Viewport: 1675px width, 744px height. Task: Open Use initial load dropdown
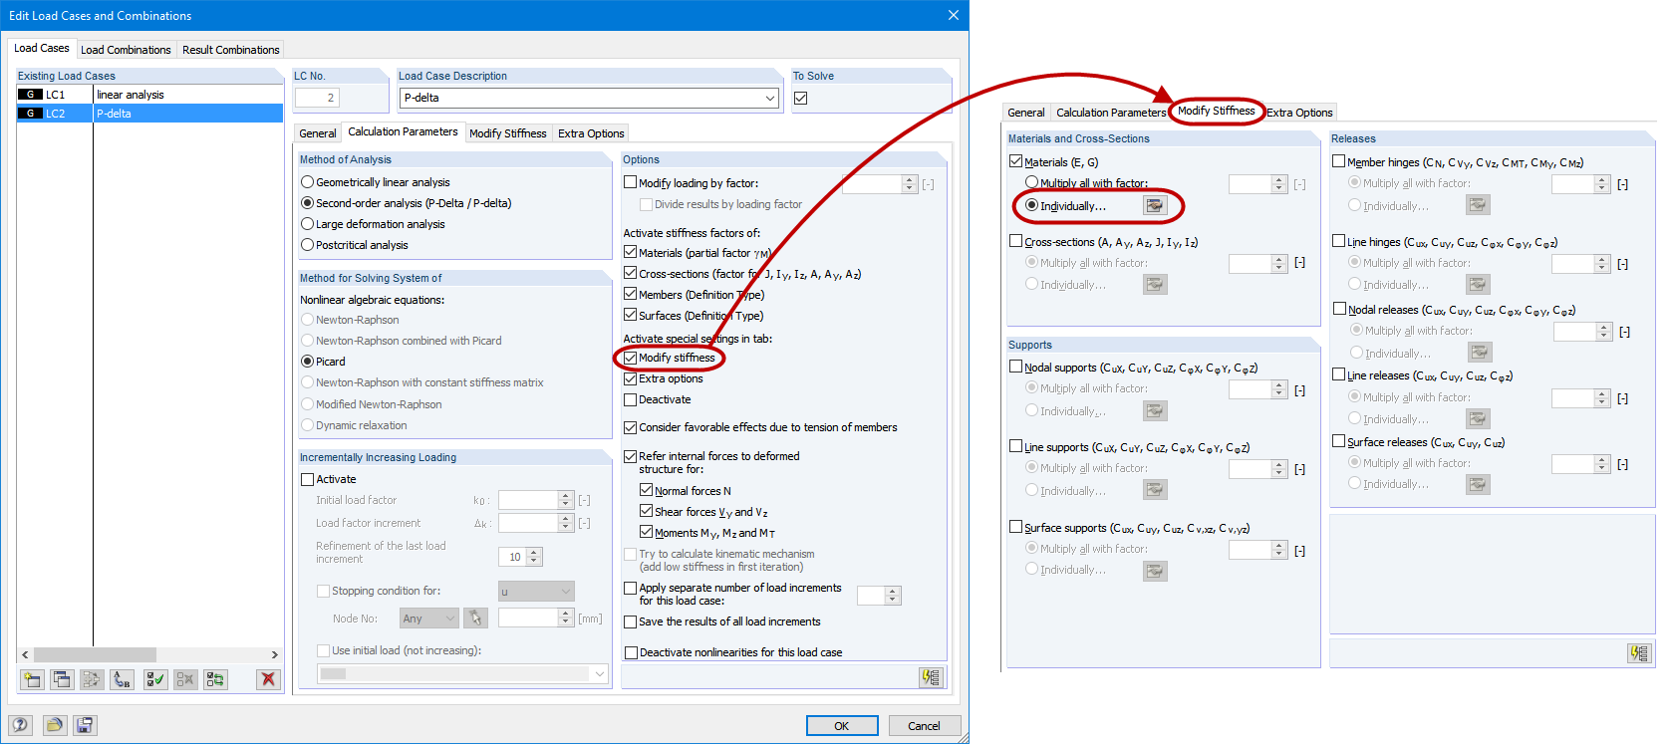pyautogui.click(x=600, y=673)
